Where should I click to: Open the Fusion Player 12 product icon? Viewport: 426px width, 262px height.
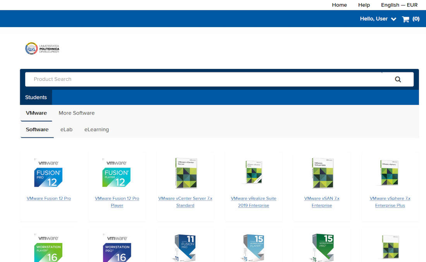pos(117,173)
